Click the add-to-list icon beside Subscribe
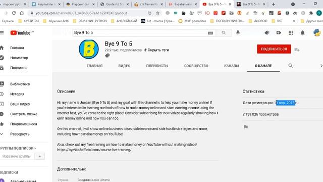 click(x=297, y=50)
